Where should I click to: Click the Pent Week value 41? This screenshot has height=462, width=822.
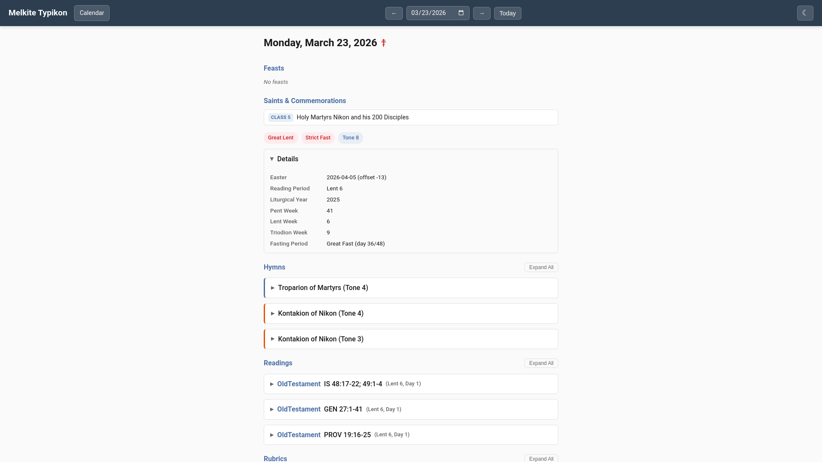tap(330, 211)
